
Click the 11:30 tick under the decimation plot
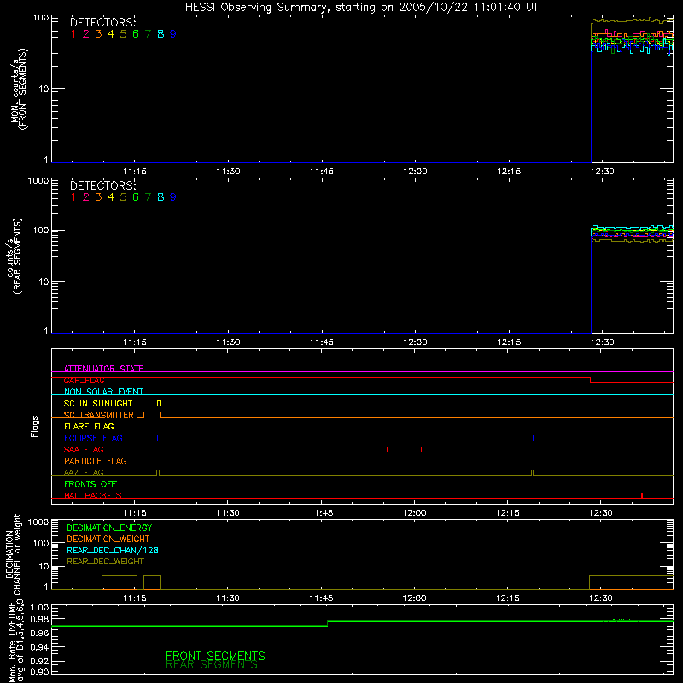click(227, 598)
